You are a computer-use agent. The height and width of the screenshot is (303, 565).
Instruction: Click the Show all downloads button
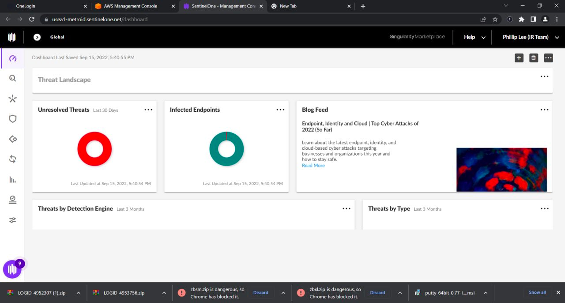pos(537,292)
